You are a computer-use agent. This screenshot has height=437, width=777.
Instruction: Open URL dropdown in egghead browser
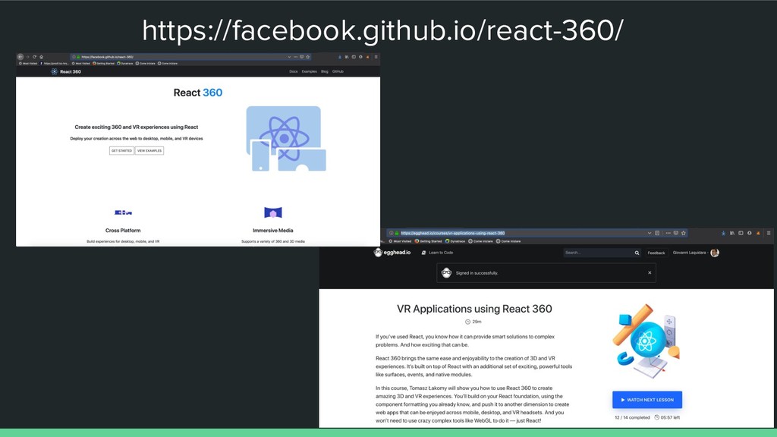tap(650, 233)
